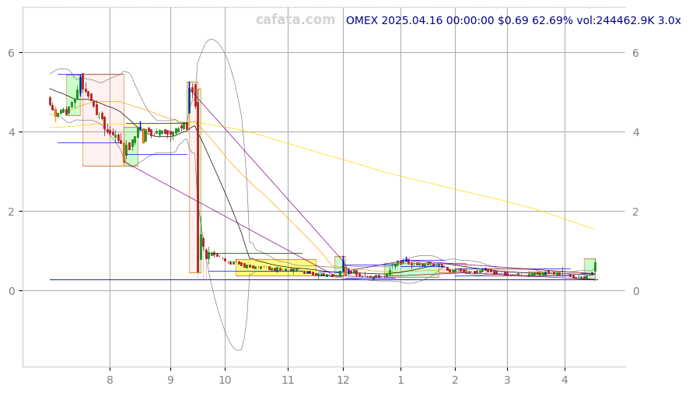
Task: Click left y-axis label 2
Action: 12,212
